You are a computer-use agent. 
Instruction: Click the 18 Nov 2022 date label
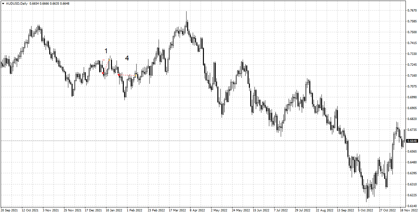pos(408,210)
